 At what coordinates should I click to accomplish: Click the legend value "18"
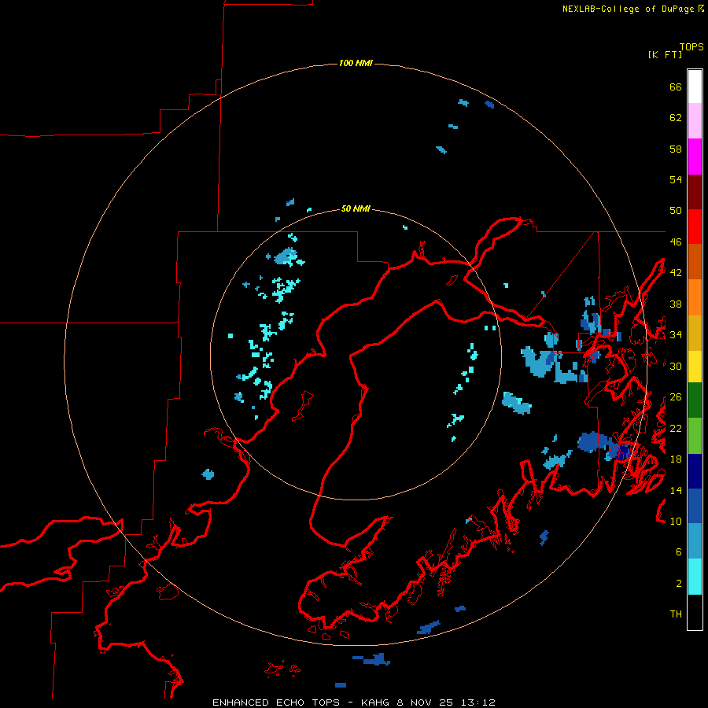[x=676, y=459]
